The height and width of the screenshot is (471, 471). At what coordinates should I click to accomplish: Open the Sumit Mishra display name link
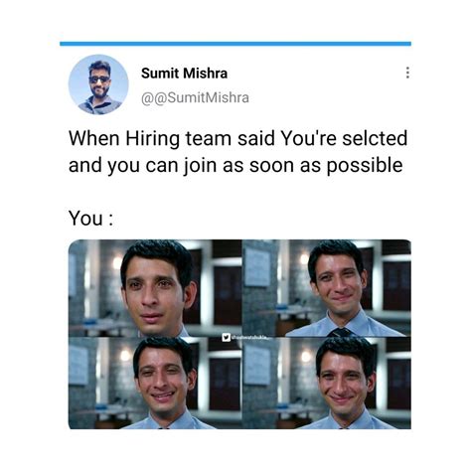184,74
